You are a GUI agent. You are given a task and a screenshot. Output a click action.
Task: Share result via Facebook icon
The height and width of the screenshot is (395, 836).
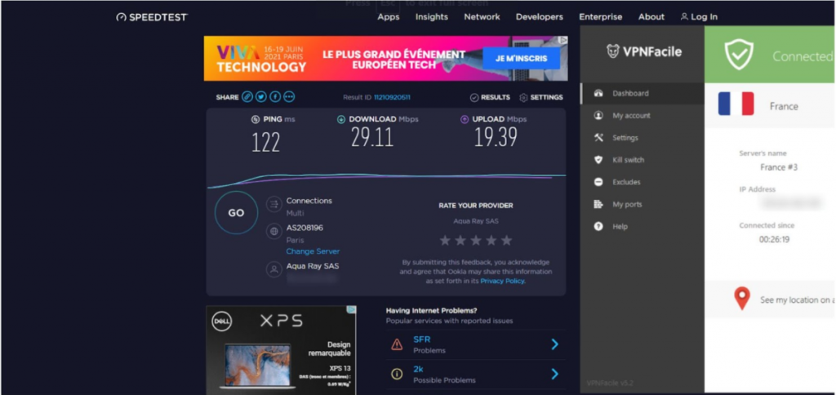coord(274,97)
